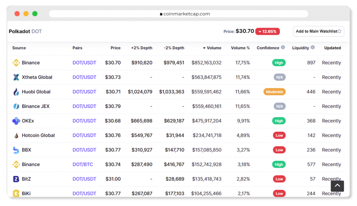This screenshot has width=357, height=206.
Task: Sort by Confidence column header
Action: 268,48
